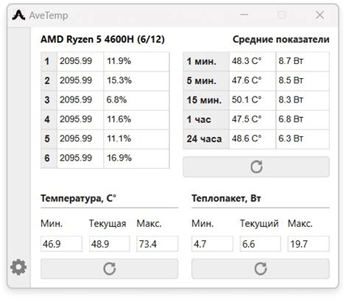Viewport: 349px width, 305px height.
Task: Click core 1 frequency 2095.99
Action: (x=80, y=61)
